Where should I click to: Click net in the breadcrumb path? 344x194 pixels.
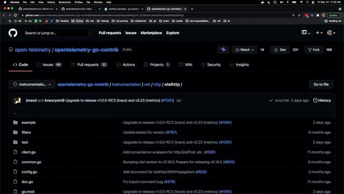[147, 85]
